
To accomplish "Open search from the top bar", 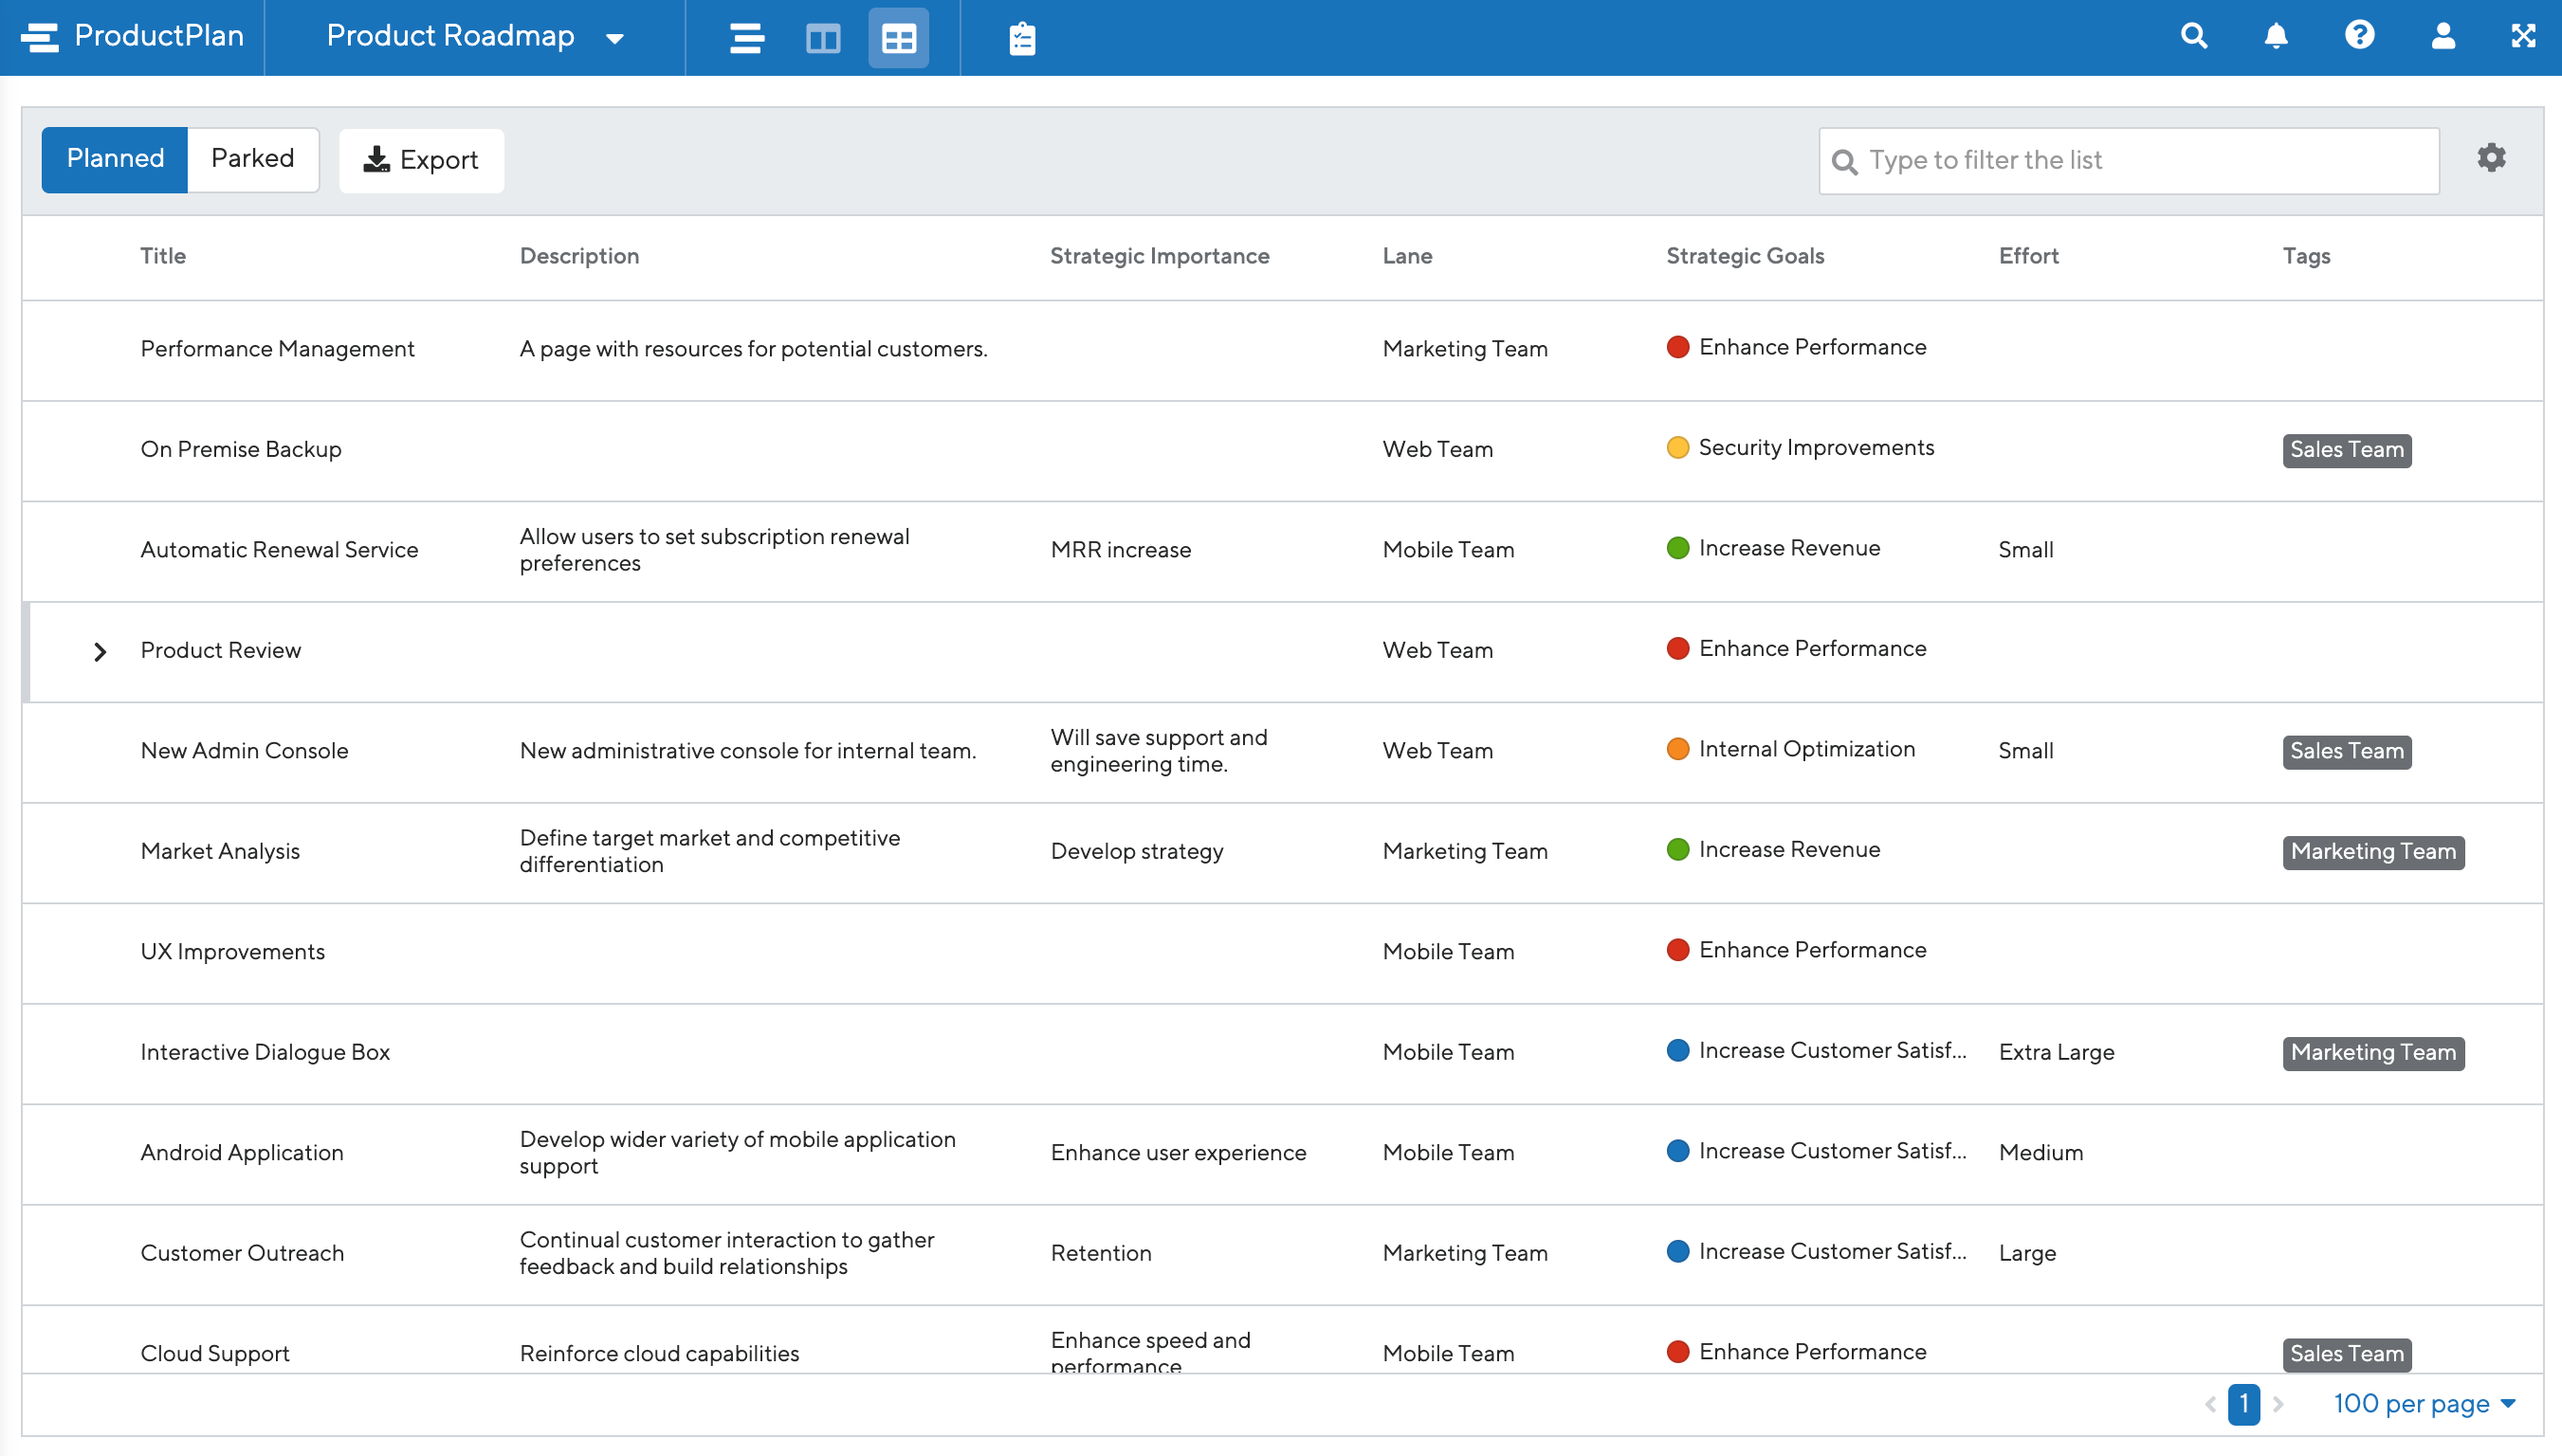I will click(2193, 36).
